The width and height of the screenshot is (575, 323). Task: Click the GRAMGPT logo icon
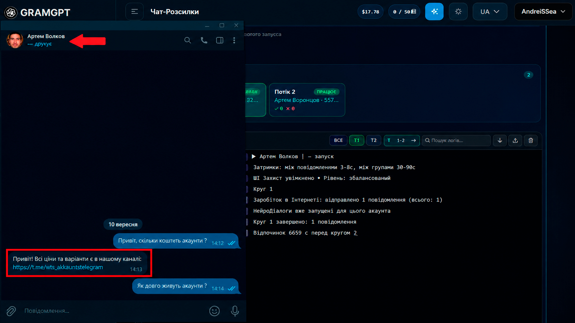11,12
